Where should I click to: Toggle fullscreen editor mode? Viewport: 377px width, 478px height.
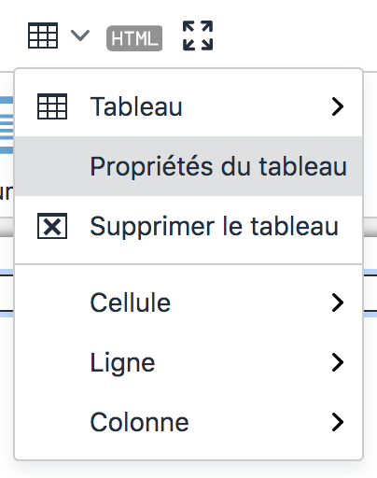click(x=198, y=35)
